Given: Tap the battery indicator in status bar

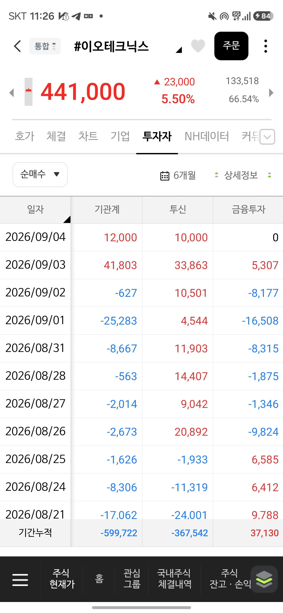Looking at the screenshot, I should [263, 16].
